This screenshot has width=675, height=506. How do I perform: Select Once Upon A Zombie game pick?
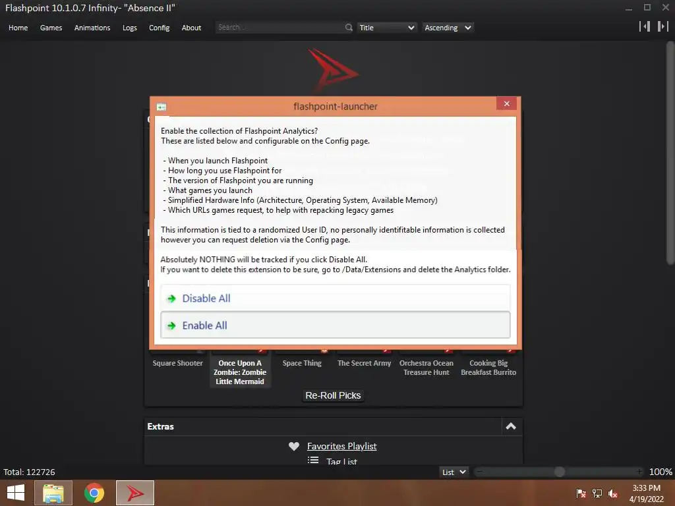pos(240,372)
